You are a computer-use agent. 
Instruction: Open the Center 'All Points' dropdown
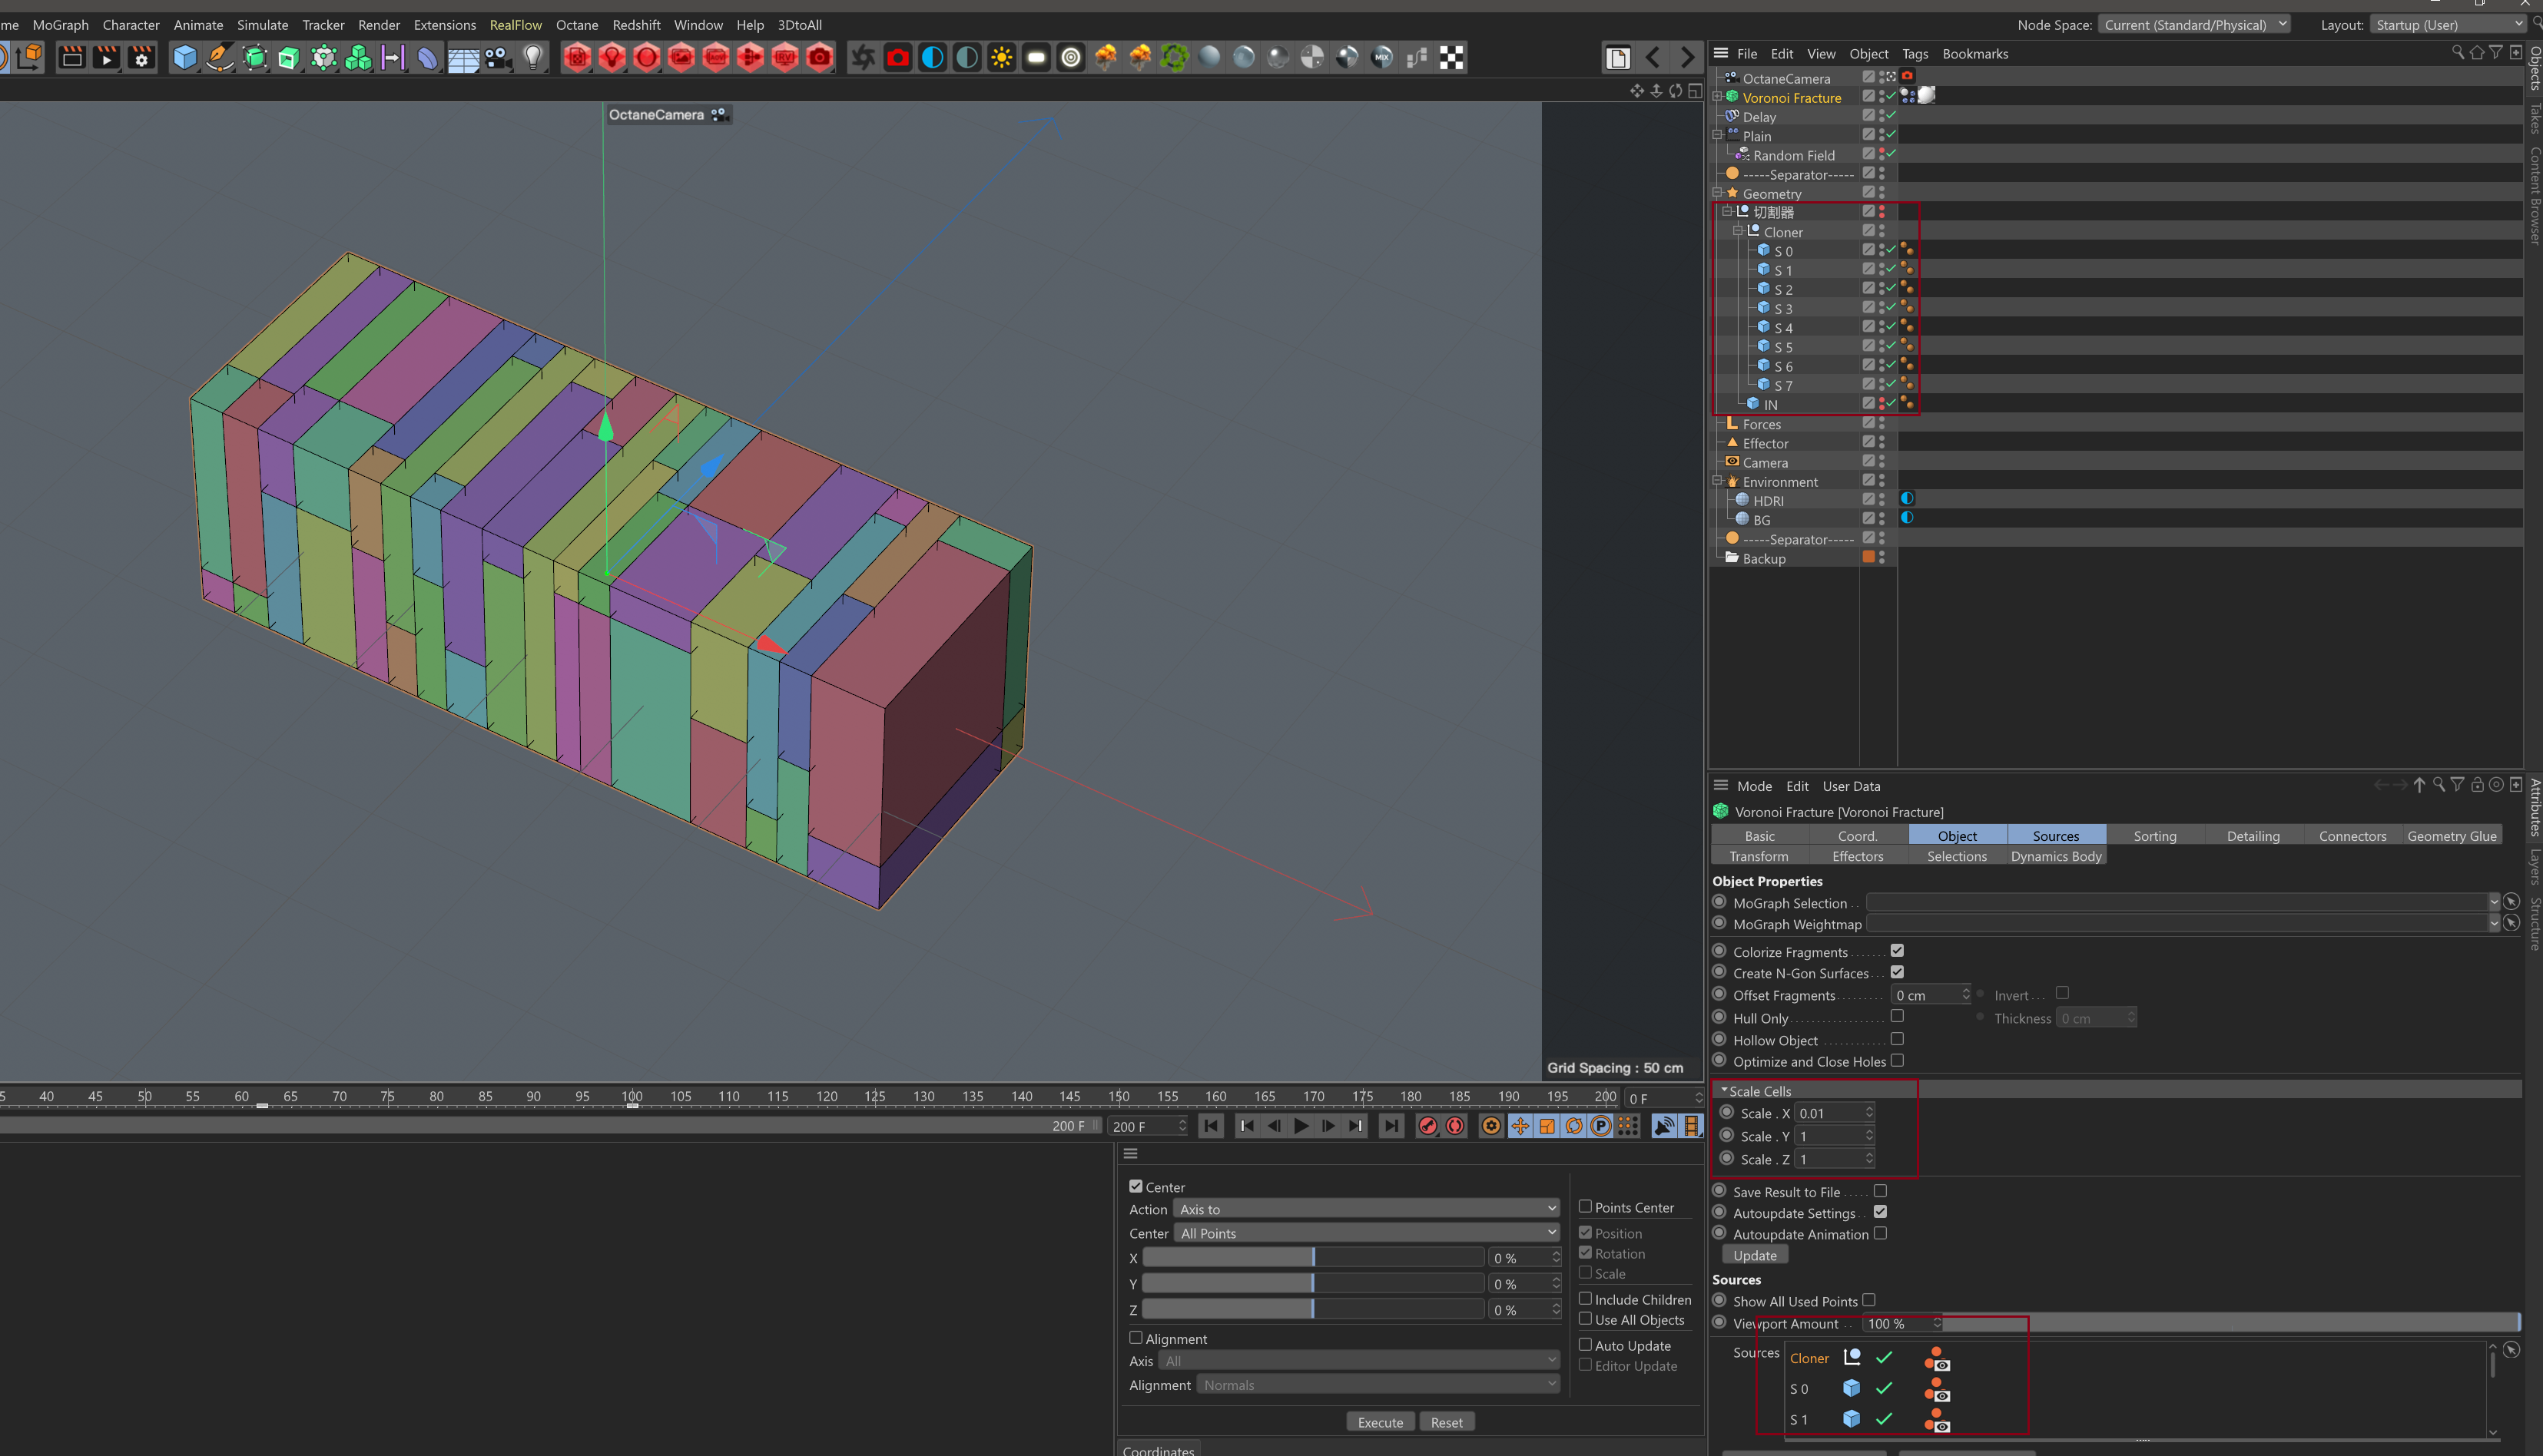1367,1233
